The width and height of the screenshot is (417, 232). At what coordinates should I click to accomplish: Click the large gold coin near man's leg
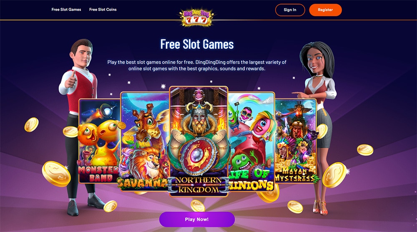click(56, 174)
